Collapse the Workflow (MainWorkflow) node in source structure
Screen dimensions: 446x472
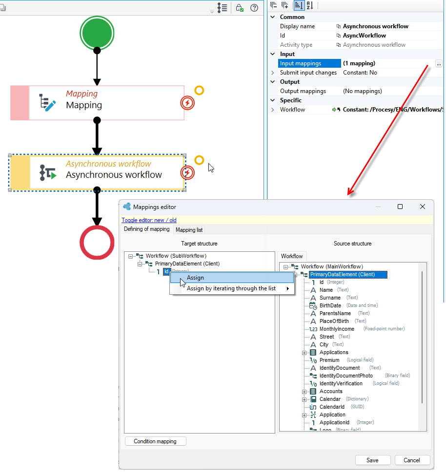point(285,267)
